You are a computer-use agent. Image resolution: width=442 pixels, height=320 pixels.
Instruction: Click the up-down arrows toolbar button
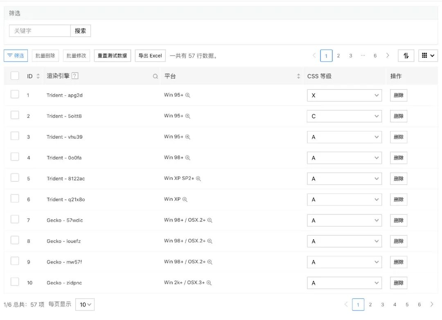coord(406,56)
